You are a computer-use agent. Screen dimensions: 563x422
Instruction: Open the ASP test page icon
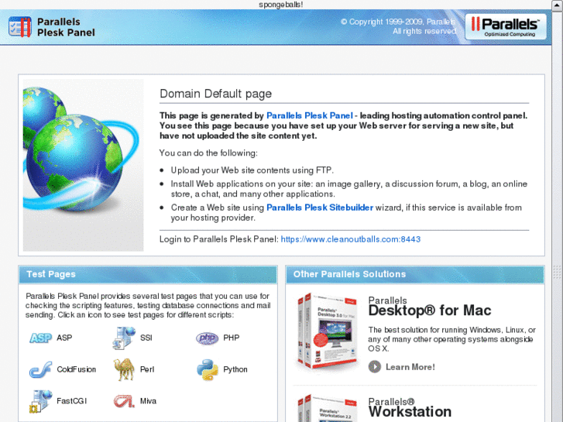pos(40,338)
